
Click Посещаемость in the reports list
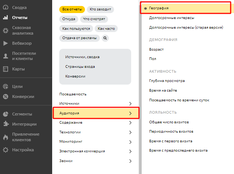[x=73, y=94]
